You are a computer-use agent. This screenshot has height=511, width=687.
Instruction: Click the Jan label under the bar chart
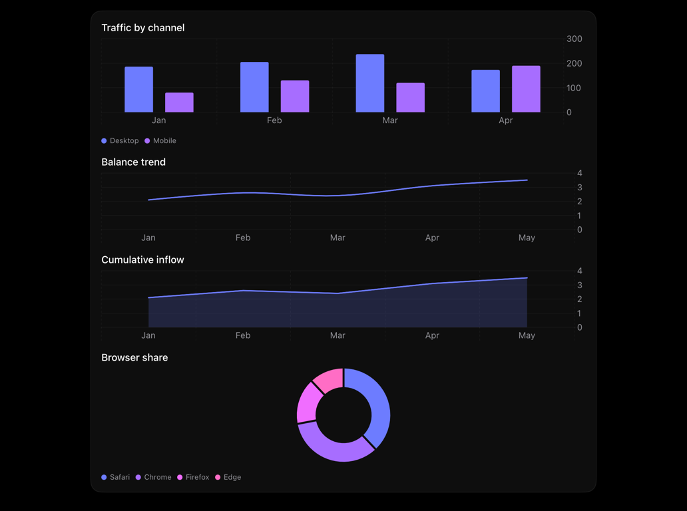[x=158, y=120]
